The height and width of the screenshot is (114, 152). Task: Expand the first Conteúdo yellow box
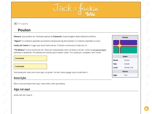30,58
